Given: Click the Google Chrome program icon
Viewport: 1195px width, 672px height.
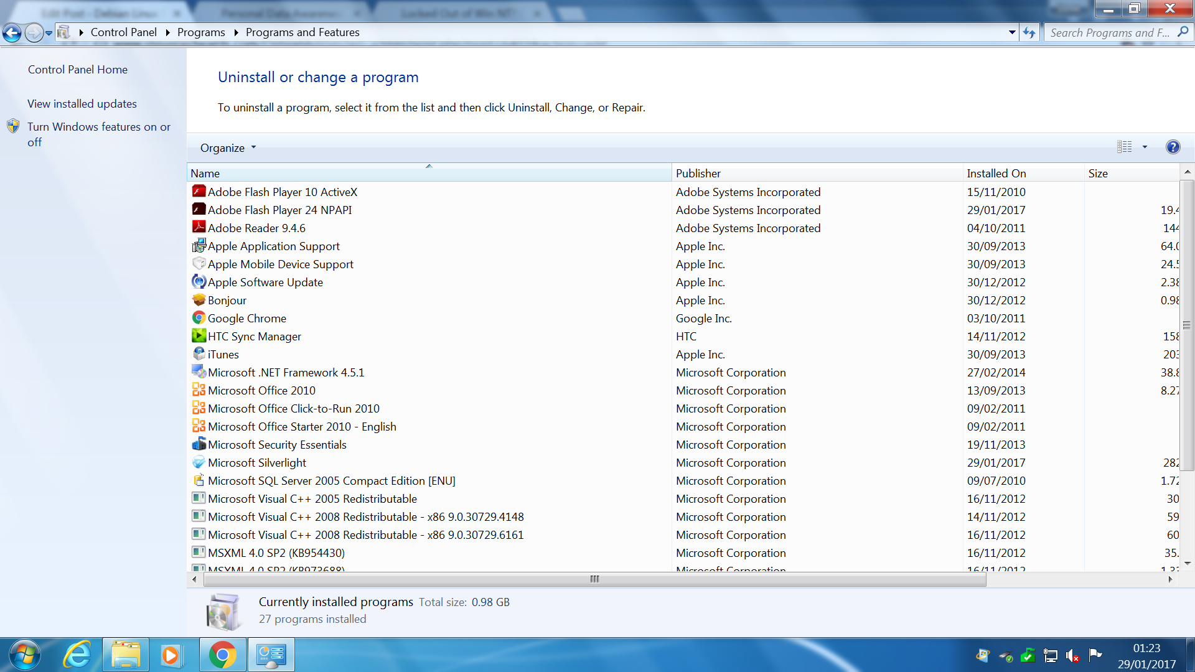Looking at the screenshot, I should click(x=199, y=318).
